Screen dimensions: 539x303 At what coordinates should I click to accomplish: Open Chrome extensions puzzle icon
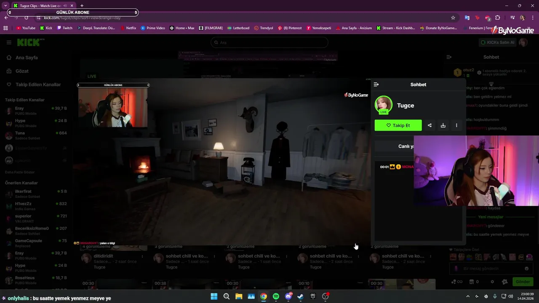point(498,18)
